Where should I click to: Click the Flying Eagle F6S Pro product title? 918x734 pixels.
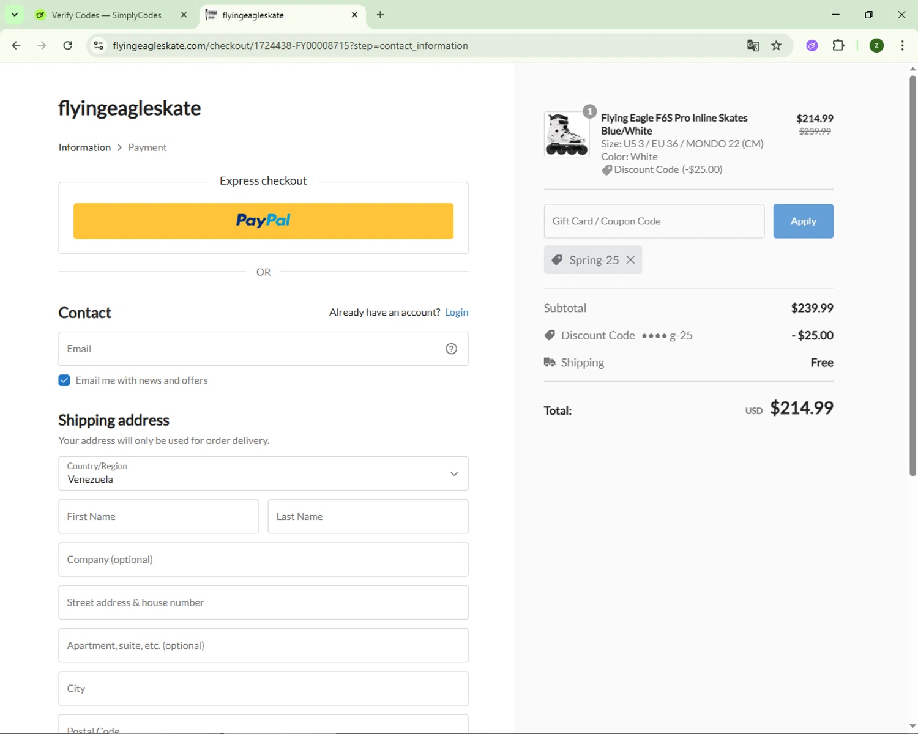coord(674,124)
